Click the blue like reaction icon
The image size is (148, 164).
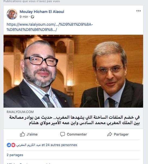[9, 145]
